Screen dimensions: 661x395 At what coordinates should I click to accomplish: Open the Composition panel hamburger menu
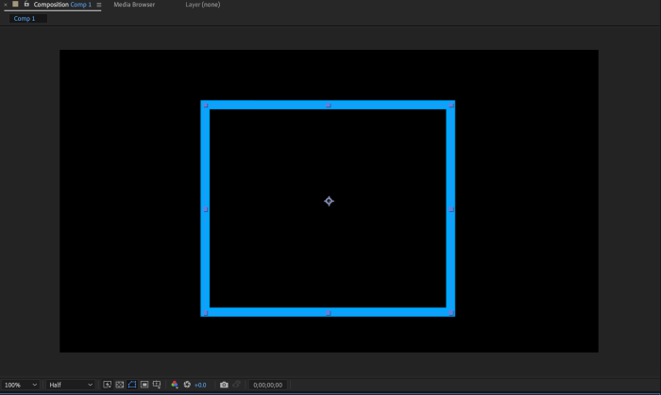click(x=99, y=5)
